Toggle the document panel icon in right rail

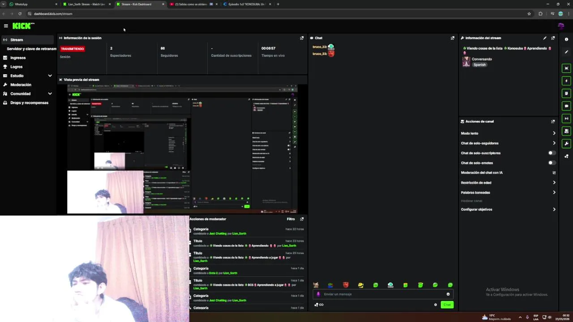click(x=566, y=93)
